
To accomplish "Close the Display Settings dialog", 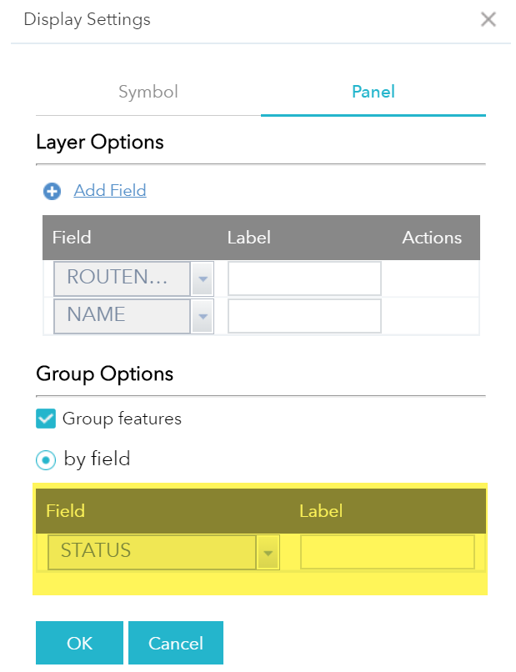I will point(488,19).
